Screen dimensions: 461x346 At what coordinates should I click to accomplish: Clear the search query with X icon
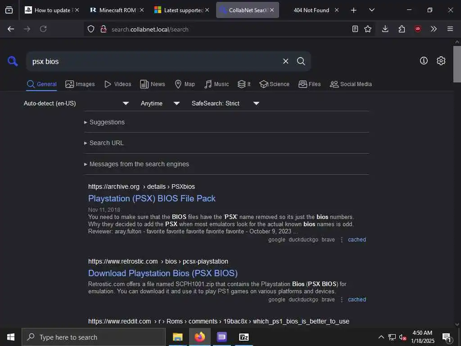(x=285, y=61)
